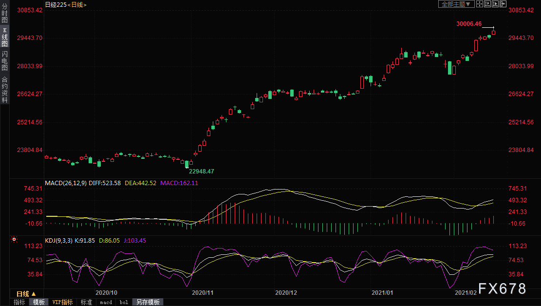The width and height of the screenshot is (541, 306).
Task: Click the J:103.45 value
Action: pos(134,240)
